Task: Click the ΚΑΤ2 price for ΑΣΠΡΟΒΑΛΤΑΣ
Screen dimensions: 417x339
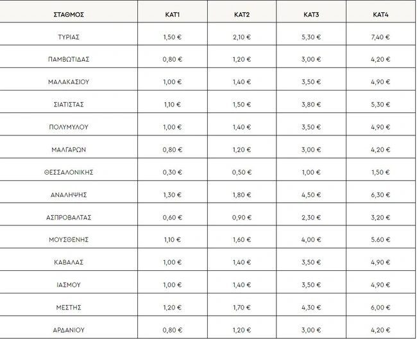Action: pyautogui.click(x=242, y=217)
